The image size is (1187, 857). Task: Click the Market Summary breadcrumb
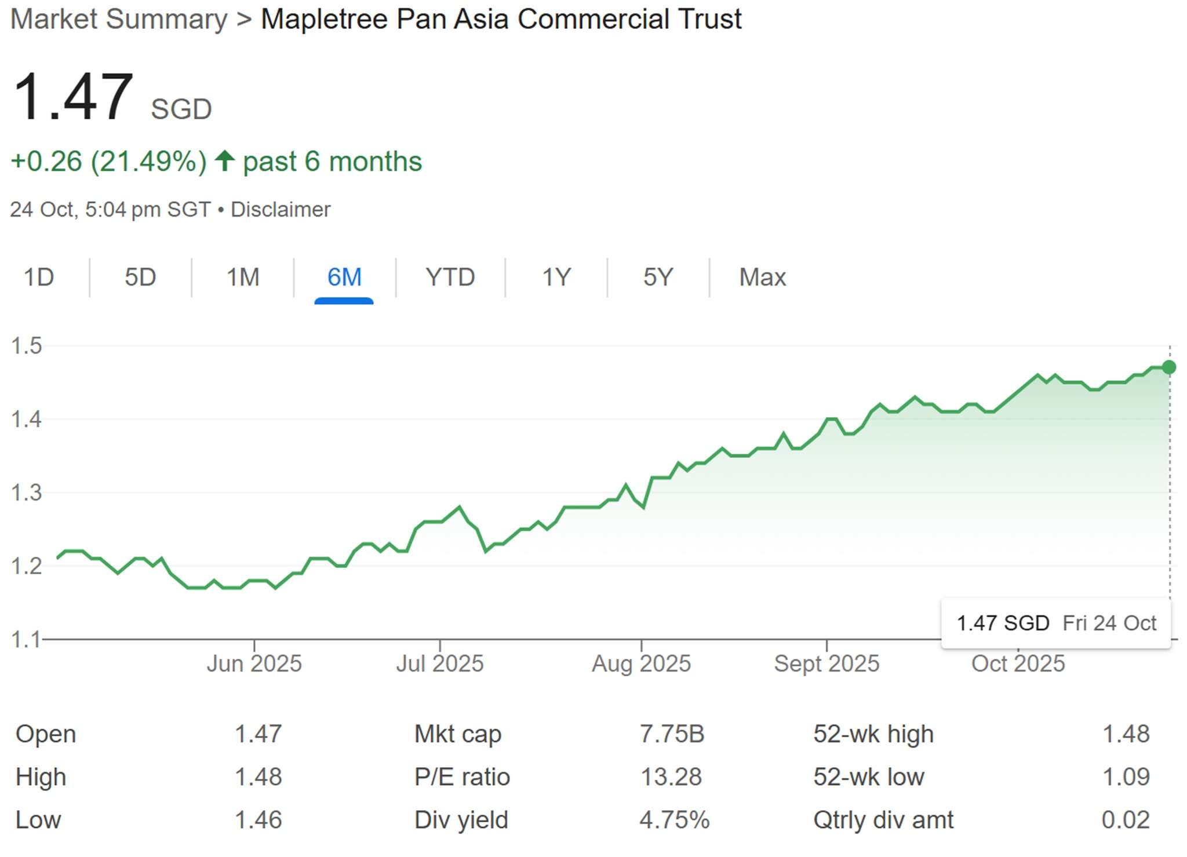click(119, 19)
